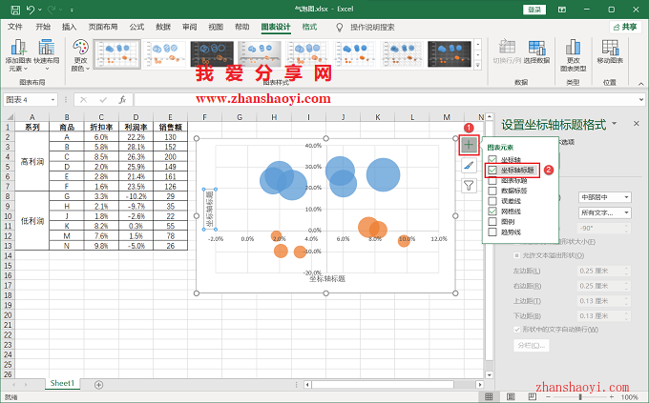Click the confirm entry checkmark icon
The image size is (649, 403).
[103, 100]
